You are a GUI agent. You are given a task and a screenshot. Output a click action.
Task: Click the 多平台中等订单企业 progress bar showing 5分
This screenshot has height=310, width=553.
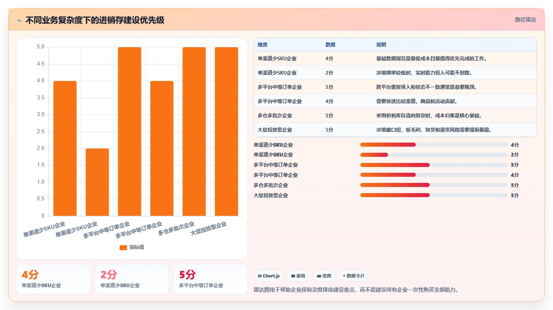(x=434, y=165)
